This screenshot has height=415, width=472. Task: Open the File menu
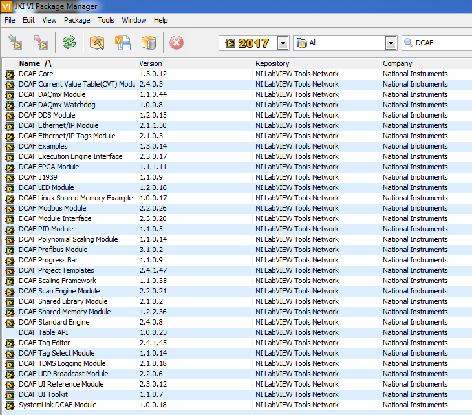point(10,20)
